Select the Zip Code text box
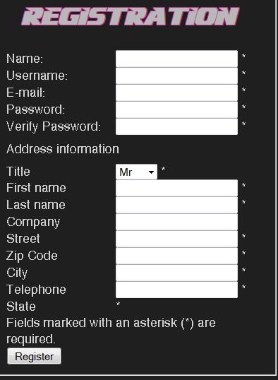 [177, 256]
